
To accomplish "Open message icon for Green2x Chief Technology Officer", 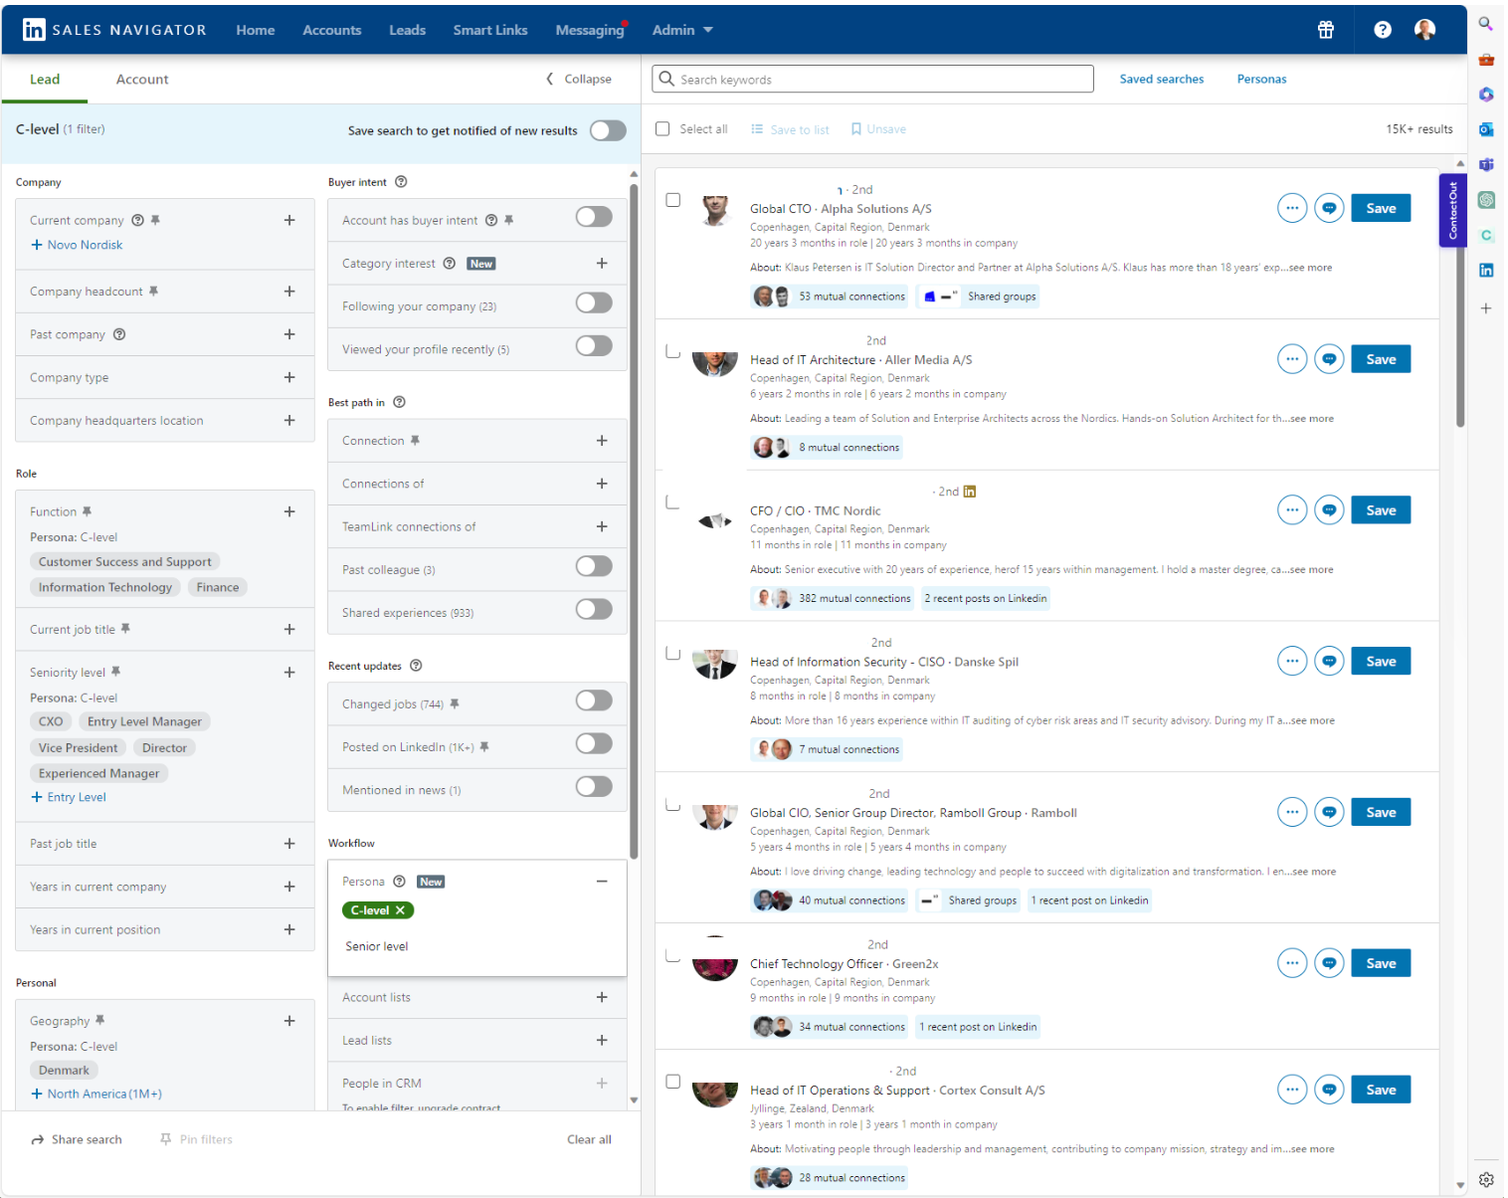I will (1329, 963).
